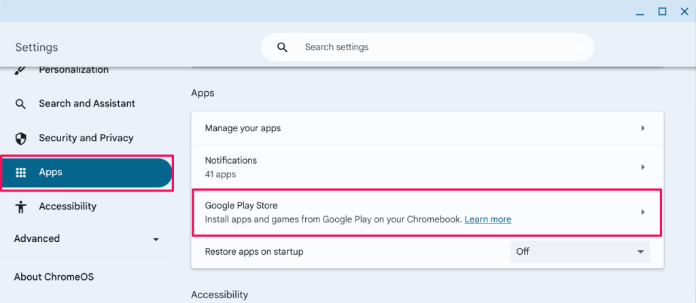696x303 pixels.
Task: Open Google Play Store arrow
Action: coord(642,213)
